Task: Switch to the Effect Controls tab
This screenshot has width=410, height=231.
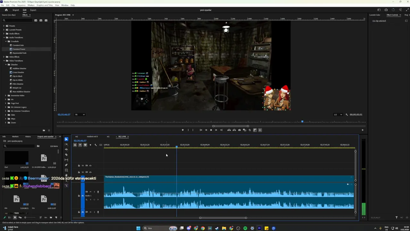Action: (392, 15)
